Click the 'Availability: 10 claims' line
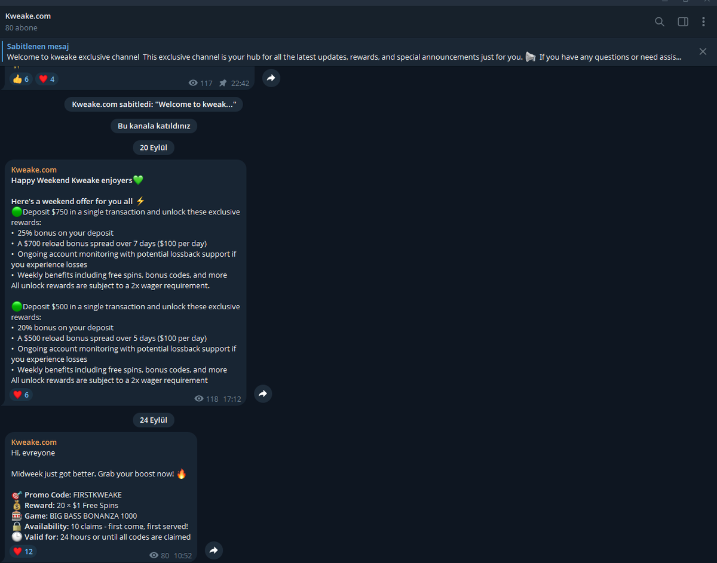The width and height of the screenshot is (717, 563). coord(100,527)
